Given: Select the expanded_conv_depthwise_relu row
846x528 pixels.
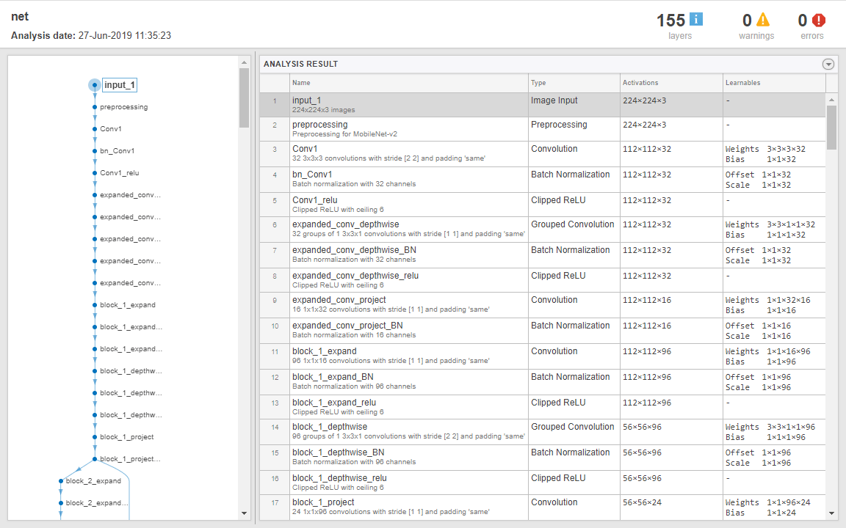Looking at the screenshot, I should pyautogui.click(x=543, y=280).
